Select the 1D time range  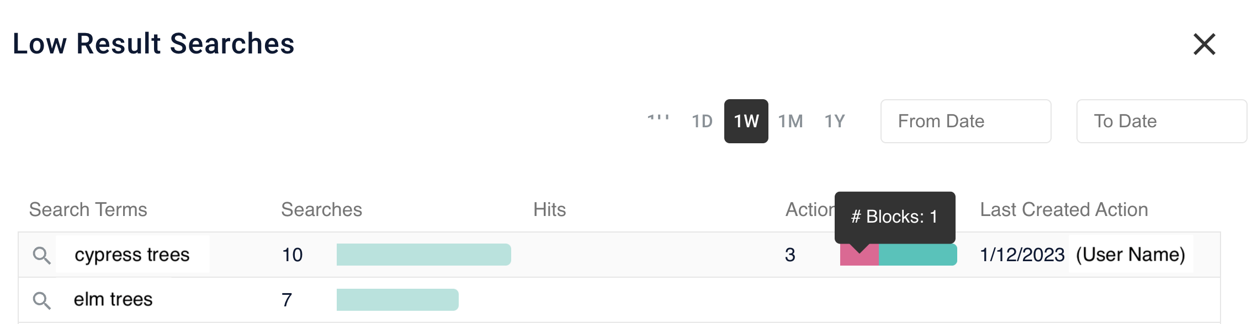[x=702, y=121]
